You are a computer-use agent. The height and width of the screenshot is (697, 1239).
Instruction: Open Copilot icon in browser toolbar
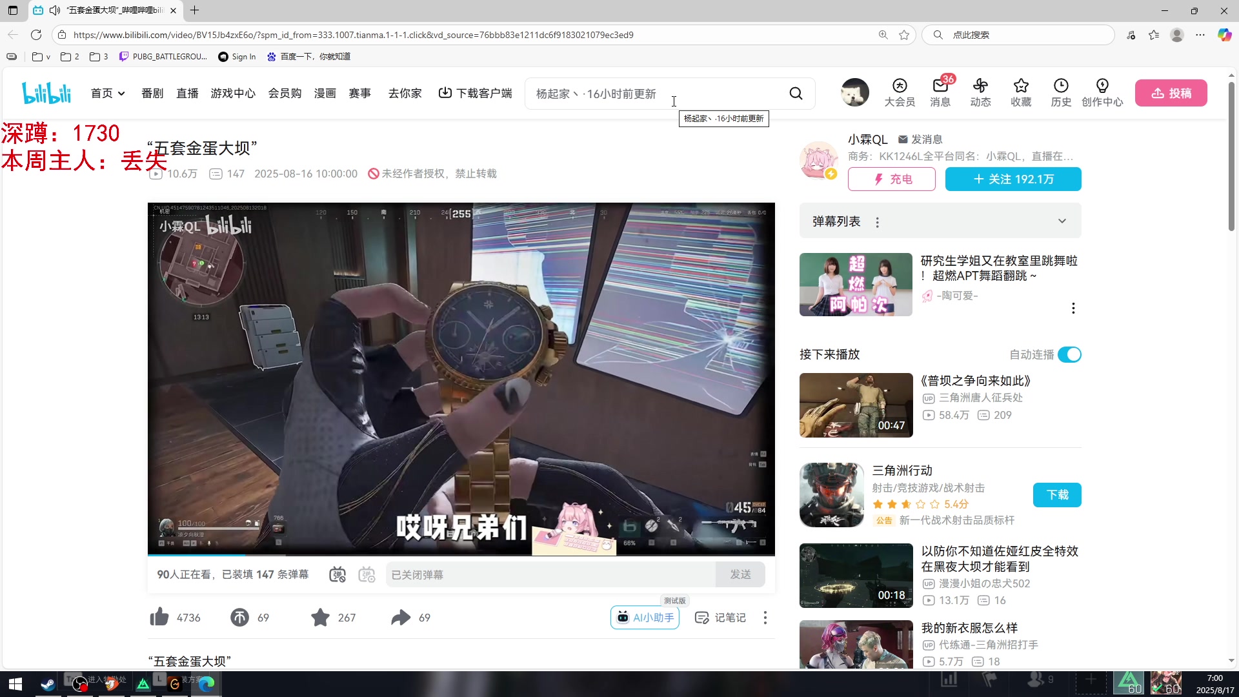point(1224,35)
